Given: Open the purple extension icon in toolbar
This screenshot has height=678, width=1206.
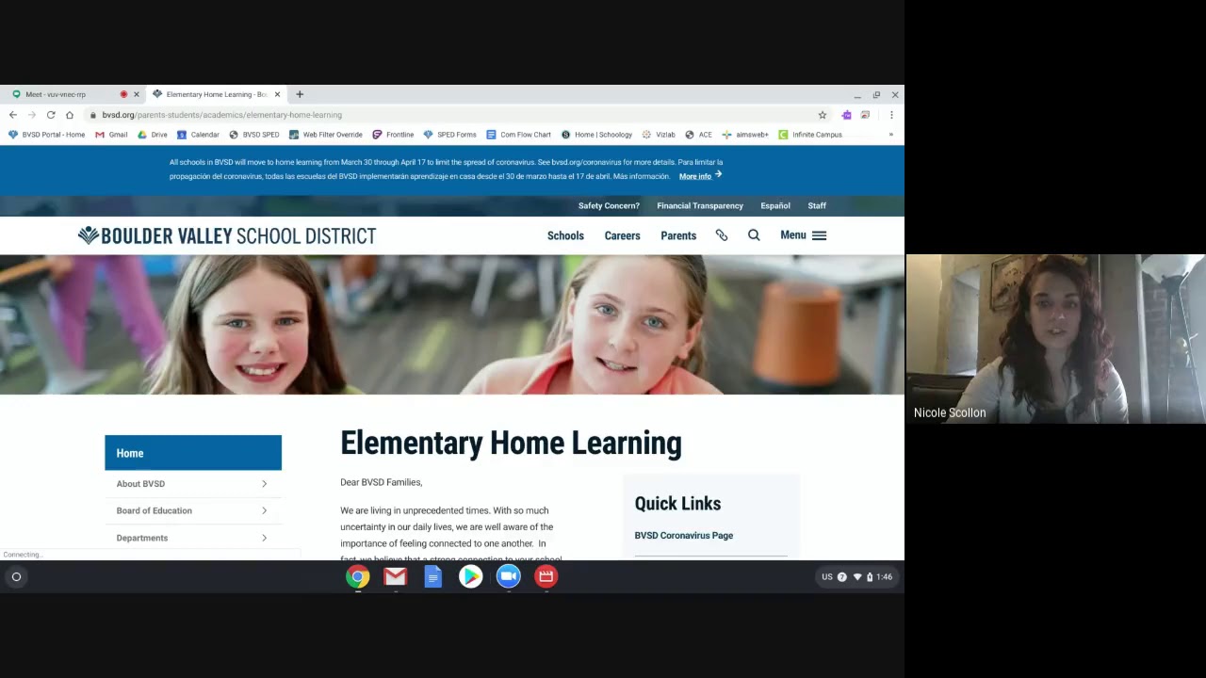Looking at the screenshot, I should pos(846,115).
